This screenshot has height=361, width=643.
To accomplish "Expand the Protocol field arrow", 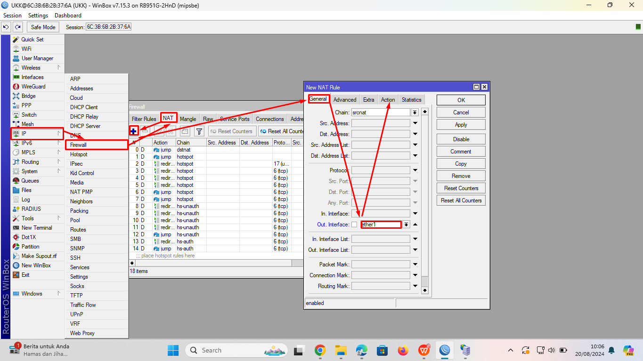I will (x=415, y=170).
